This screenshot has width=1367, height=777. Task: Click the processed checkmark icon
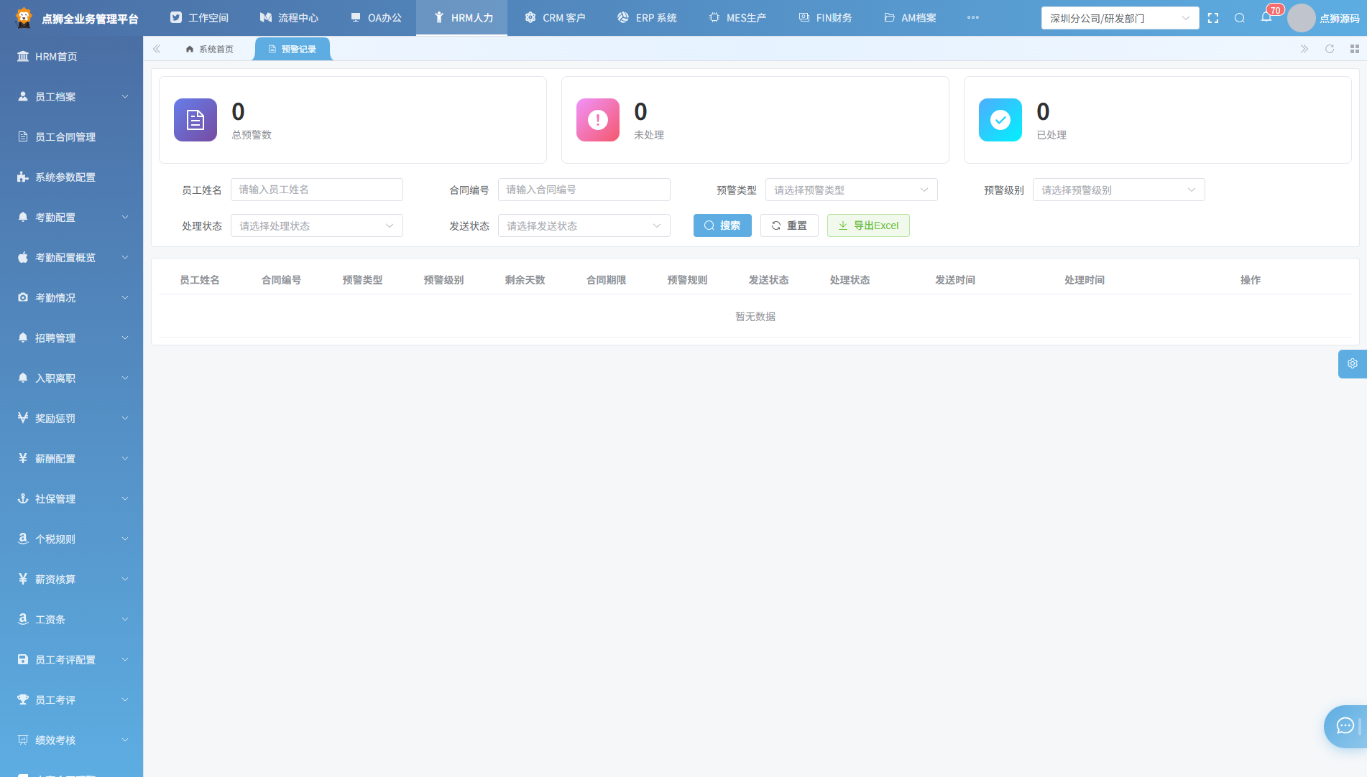coord(1000,120)
